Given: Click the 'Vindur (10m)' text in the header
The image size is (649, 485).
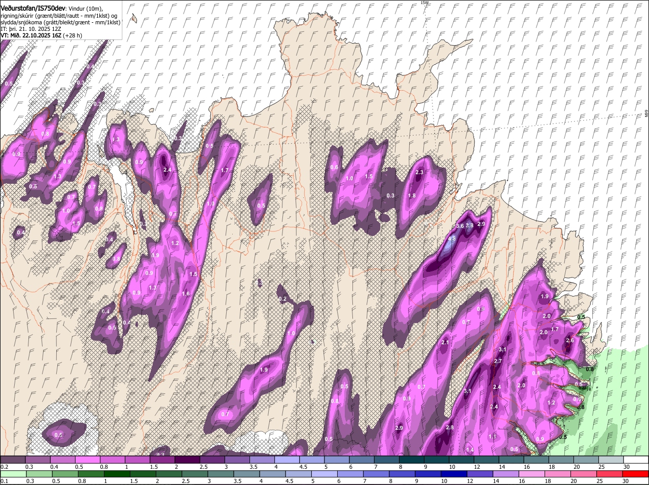Looking at the screenshot, I should pos(85,9).
